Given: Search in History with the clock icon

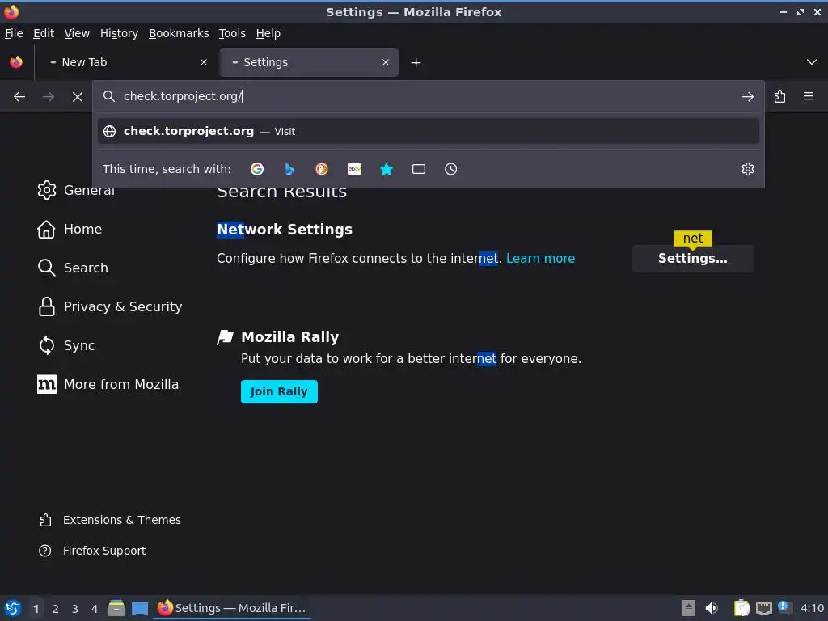Looking at the screenshot, I should (x=451, y=169).
